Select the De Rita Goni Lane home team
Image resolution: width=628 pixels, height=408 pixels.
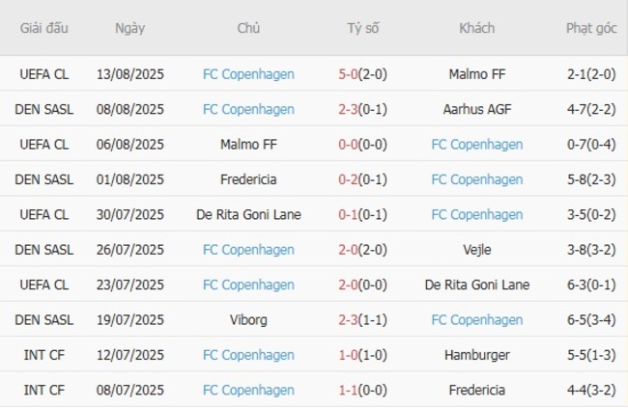coord(248,214)
